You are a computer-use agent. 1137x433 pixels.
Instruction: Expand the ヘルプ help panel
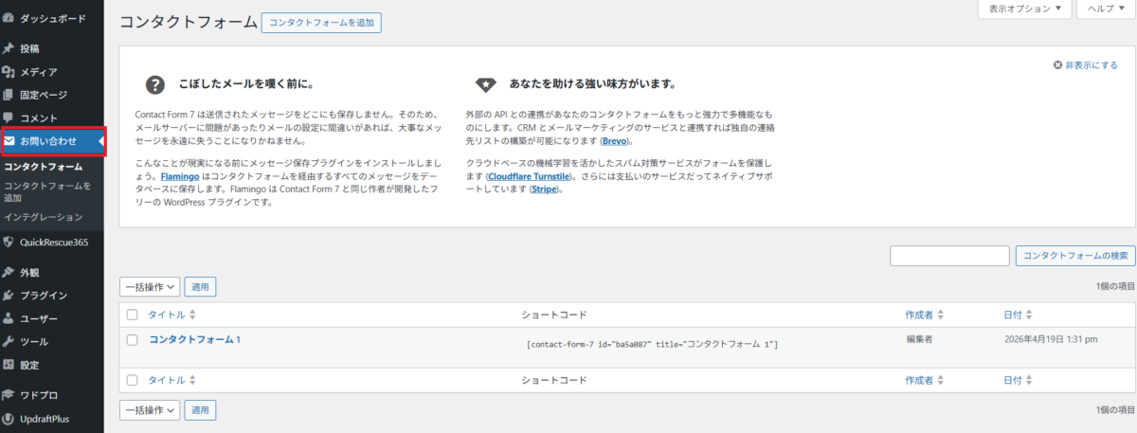pyautogui.click(x=1106, y=9)
